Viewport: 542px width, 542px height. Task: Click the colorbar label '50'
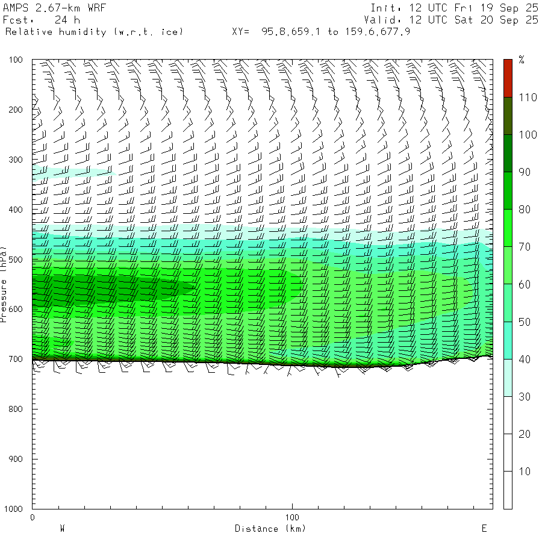[x=525, y=322]
